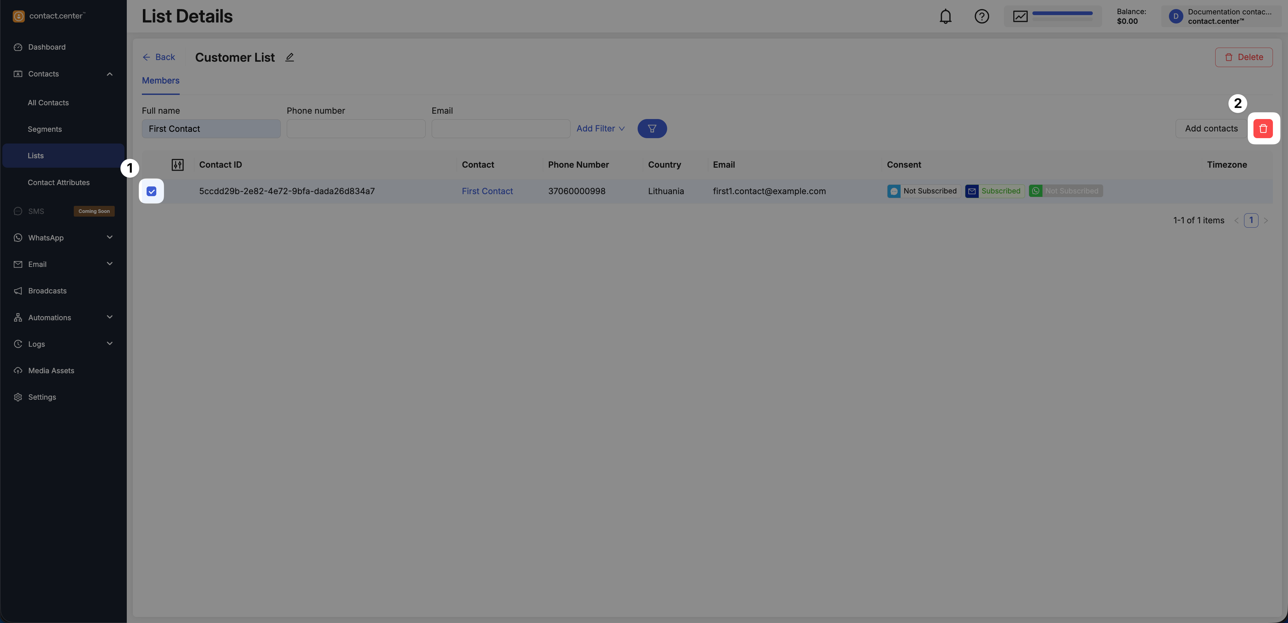Uncheck the First Contact row checkbox

click(152, 191)
